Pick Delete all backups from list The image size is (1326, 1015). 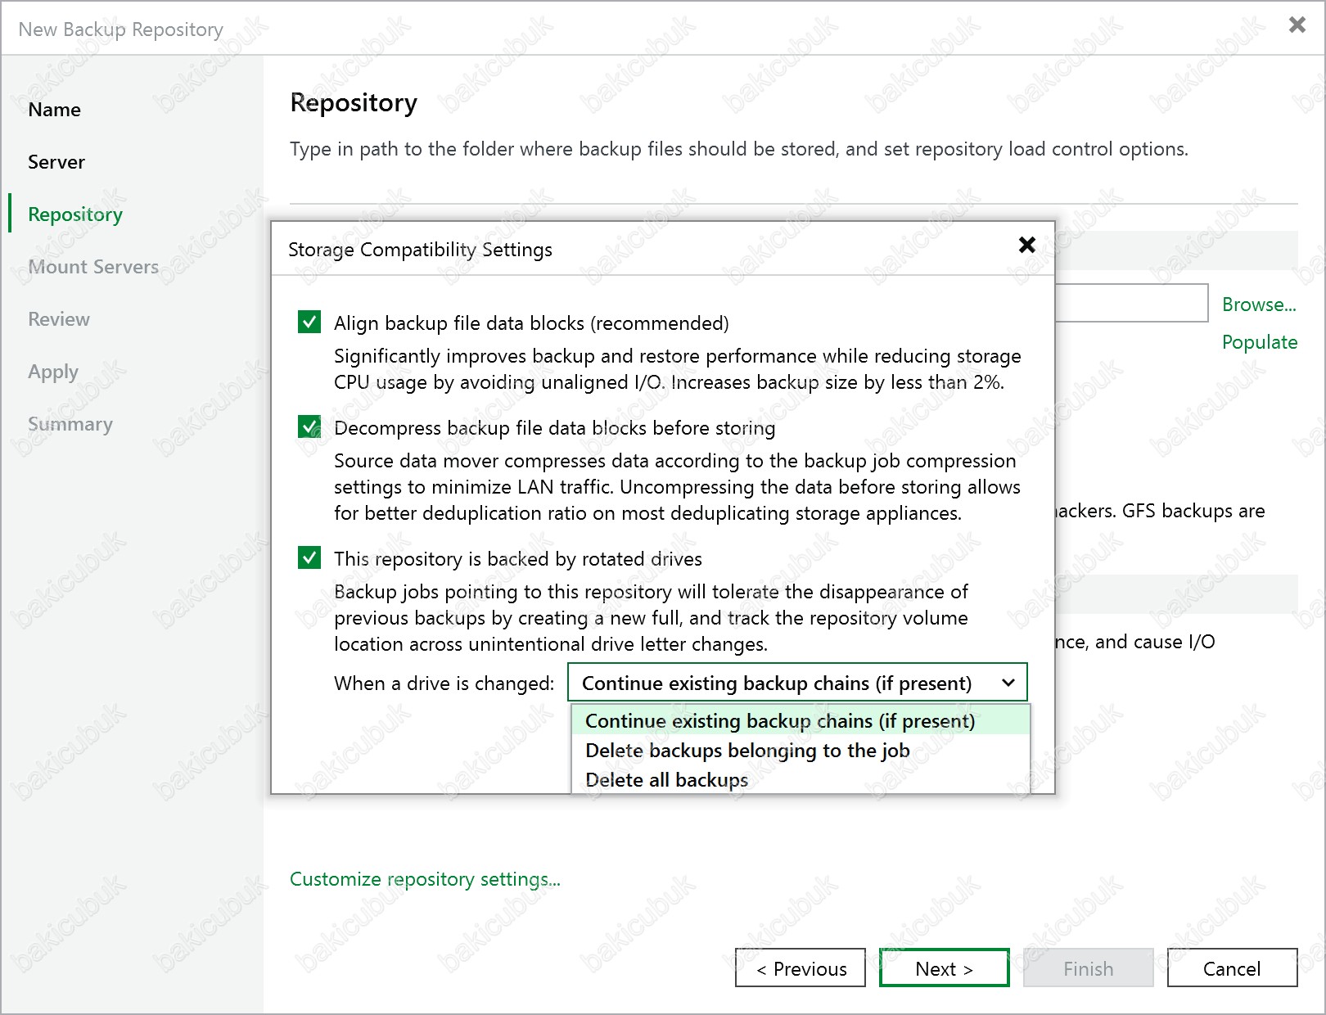pos(666,780)
